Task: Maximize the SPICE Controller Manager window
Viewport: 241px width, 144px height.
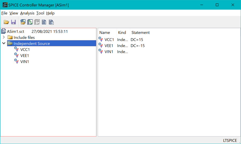Action: point(217,5)
